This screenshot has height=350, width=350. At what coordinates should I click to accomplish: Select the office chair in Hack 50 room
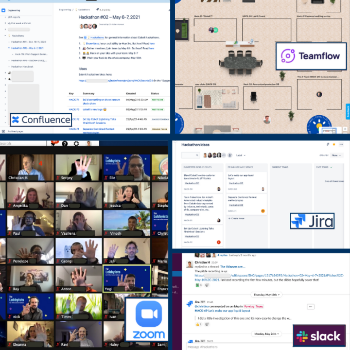[254, 97]
